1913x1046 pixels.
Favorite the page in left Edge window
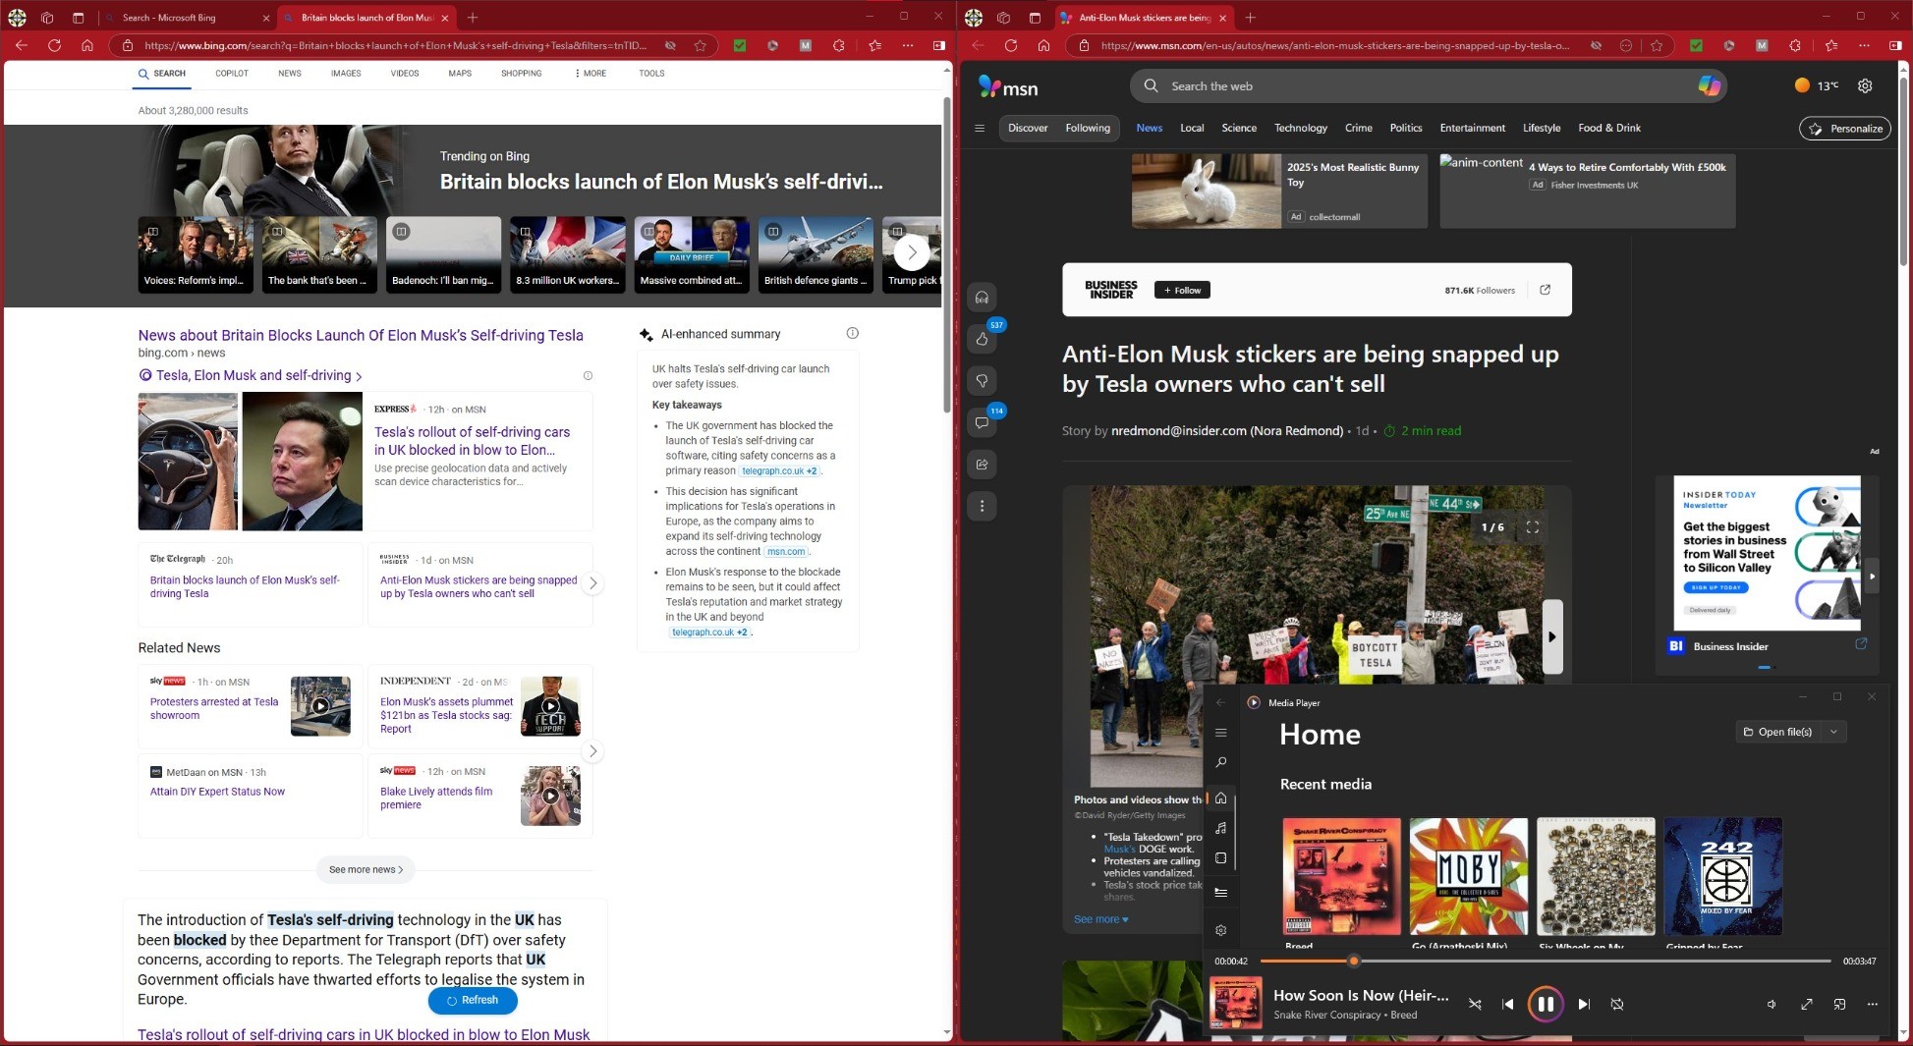[x=700, y=45]
